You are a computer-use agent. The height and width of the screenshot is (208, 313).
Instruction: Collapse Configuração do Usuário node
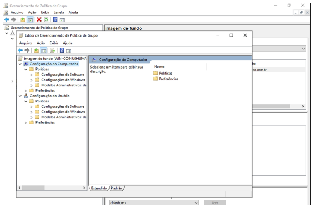click(20, 96)
